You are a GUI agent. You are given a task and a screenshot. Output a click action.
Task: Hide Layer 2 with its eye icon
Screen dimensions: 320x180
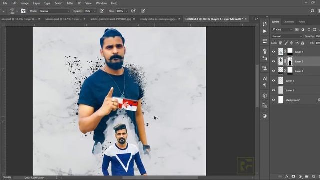[x=274, y=71]
